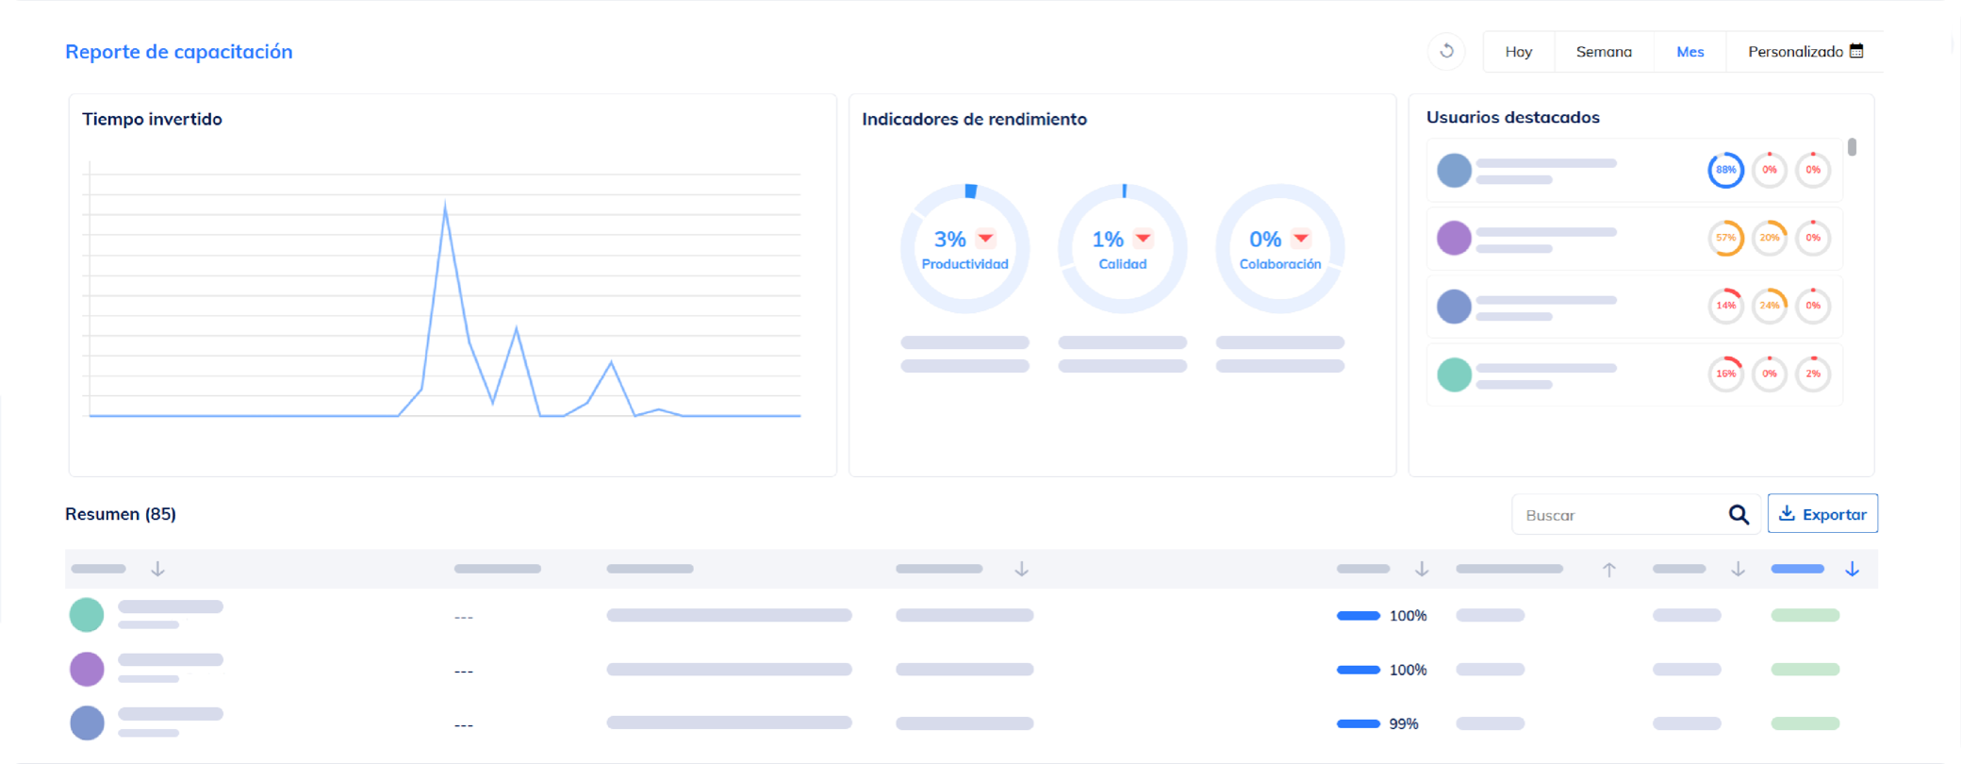1961x764 pixels.
Task: Switch to the Hoy tab
Action: pos(1518,52)
